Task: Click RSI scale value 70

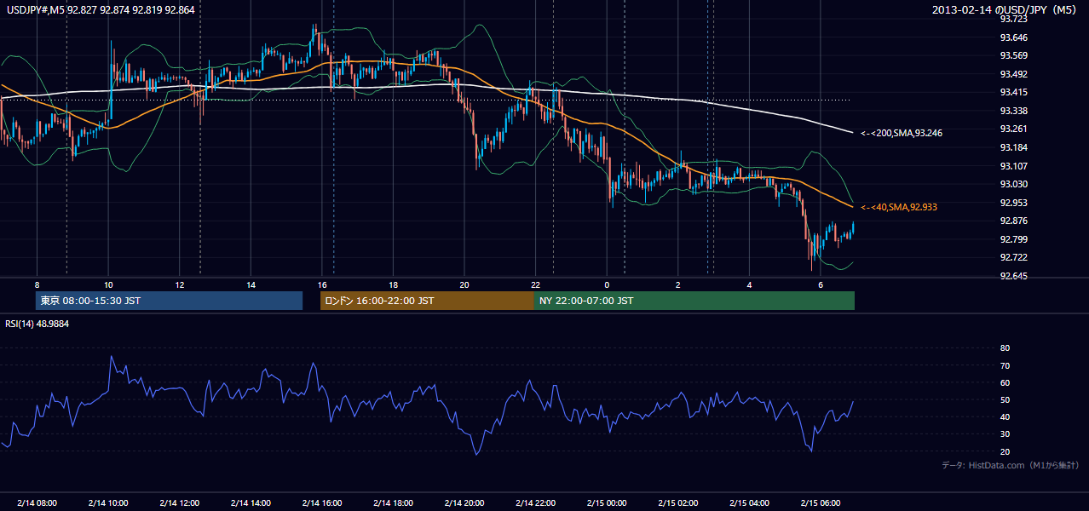Action: tap(1005, 365)
